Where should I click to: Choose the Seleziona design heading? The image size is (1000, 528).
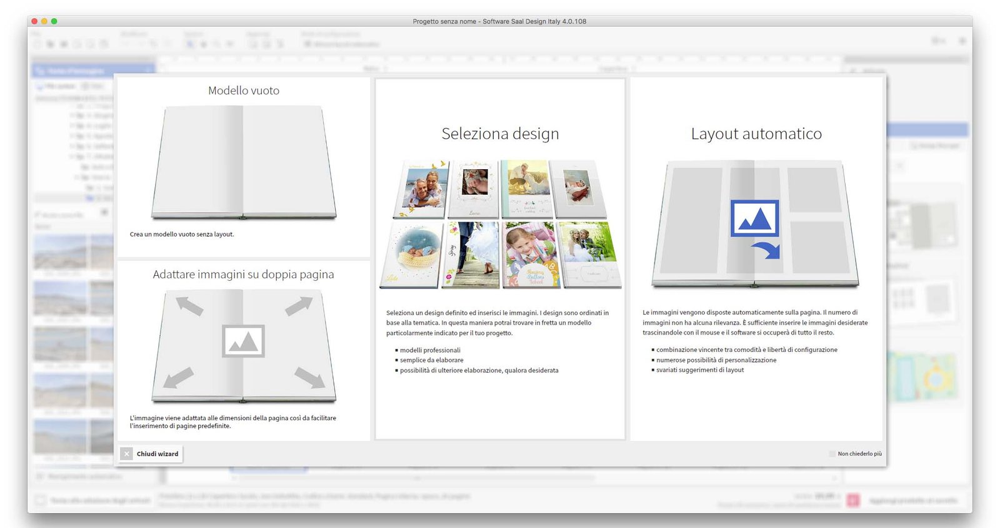coord(500,134)
